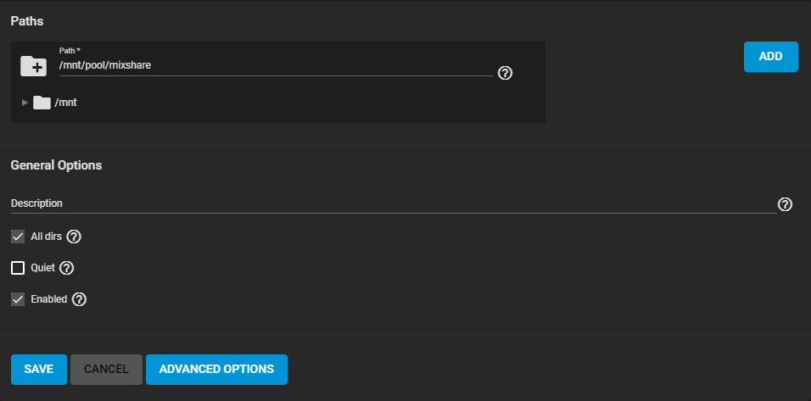Click the "All dirs" label text
This screenshot has height=401, width=811.
46,237
